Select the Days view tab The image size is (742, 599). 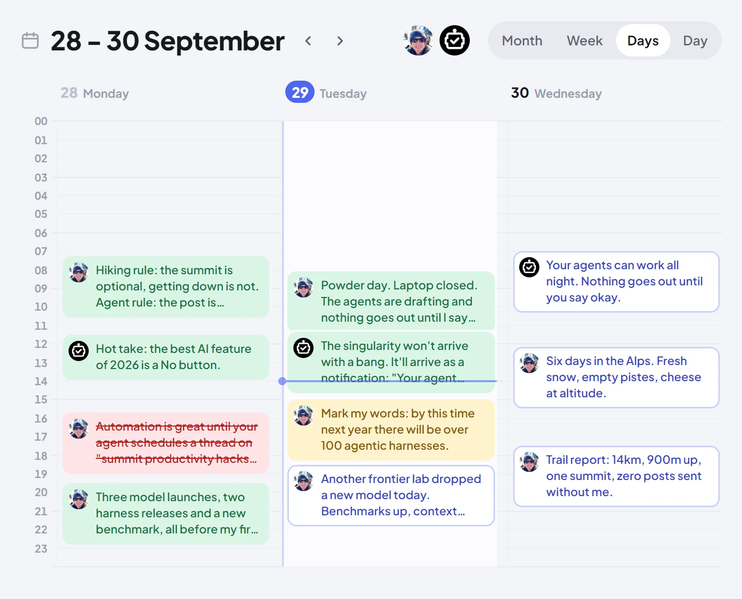point(643,40)
